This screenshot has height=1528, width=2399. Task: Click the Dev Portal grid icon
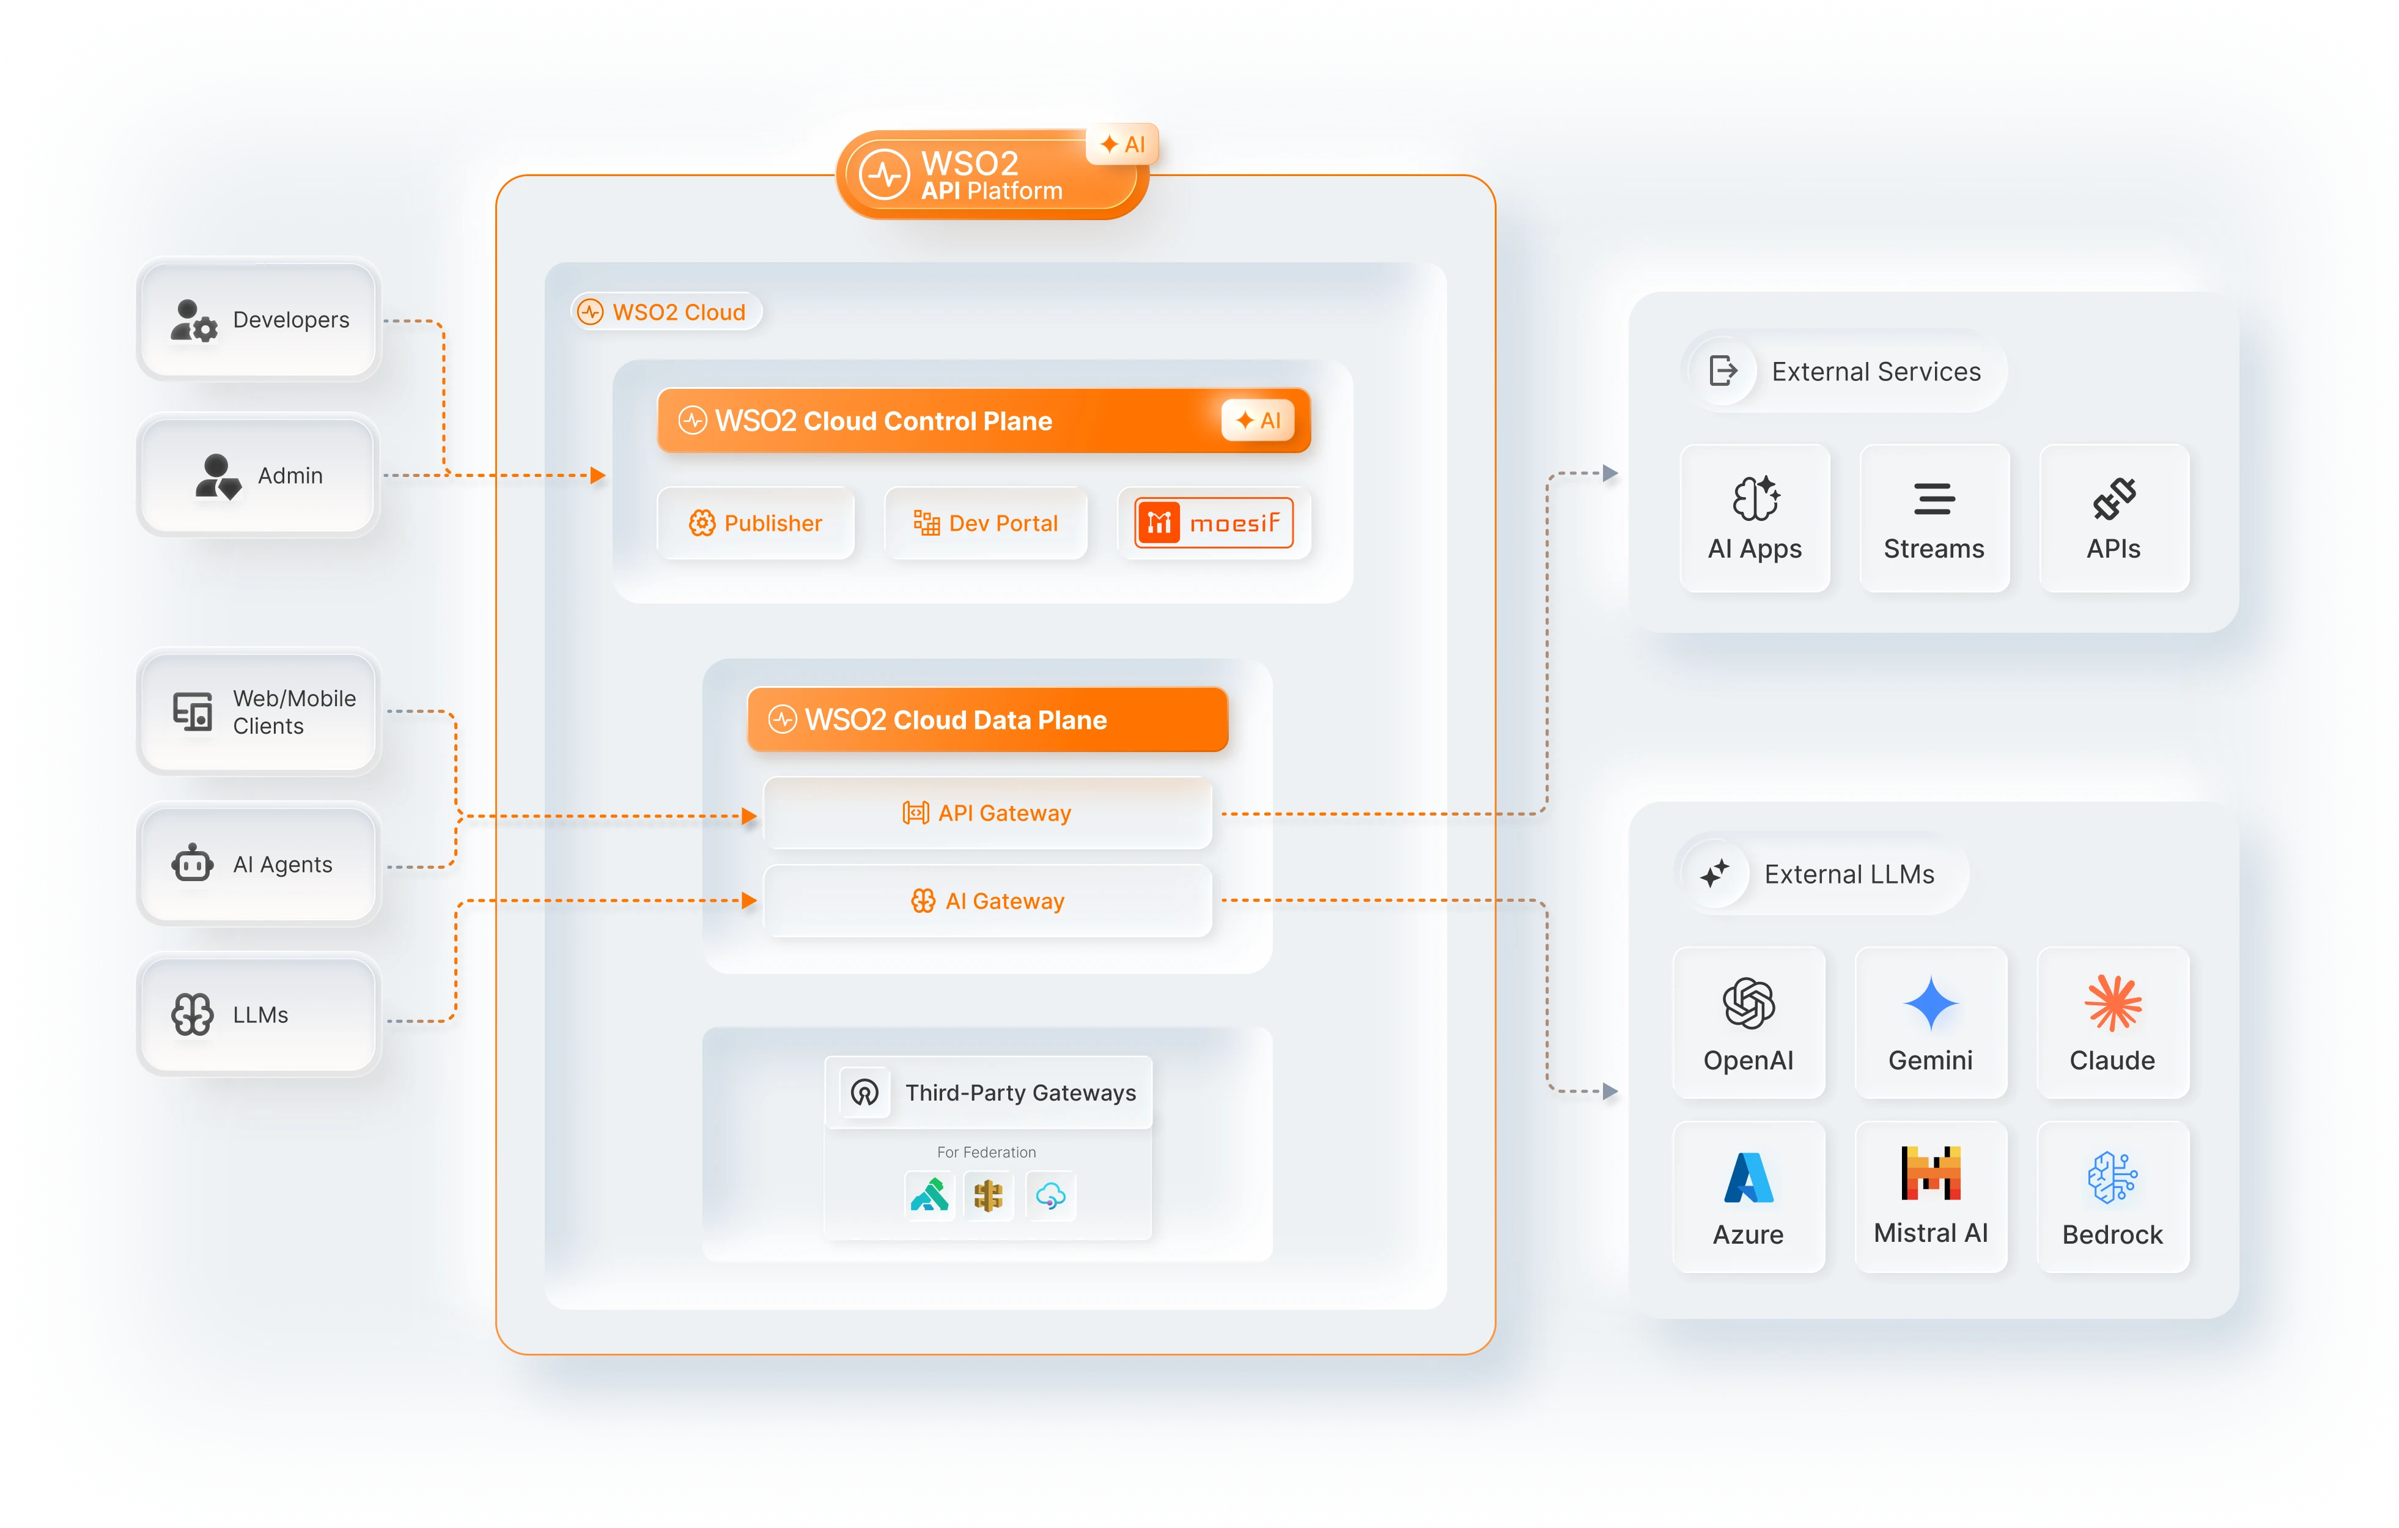click(926, 523)
